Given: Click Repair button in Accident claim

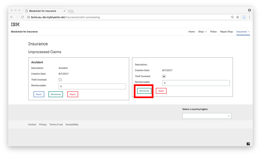Looking at the screenshot, I should coord(39,94).
